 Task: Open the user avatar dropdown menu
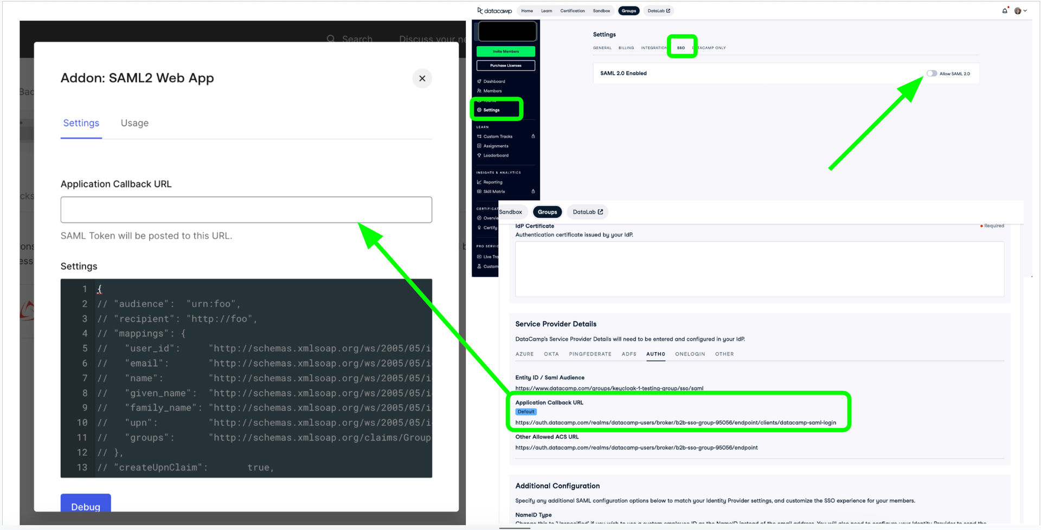click(x=1020, y=11)
